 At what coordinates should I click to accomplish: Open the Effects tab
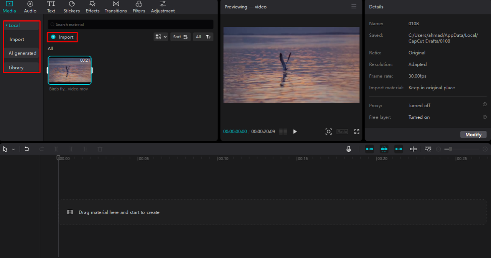pos(92,7)
